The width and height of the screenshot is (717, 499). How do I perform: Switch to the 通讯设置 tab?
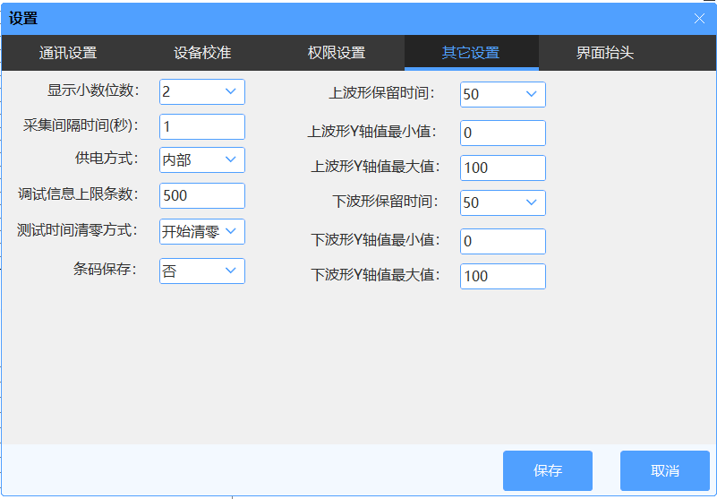68,53
